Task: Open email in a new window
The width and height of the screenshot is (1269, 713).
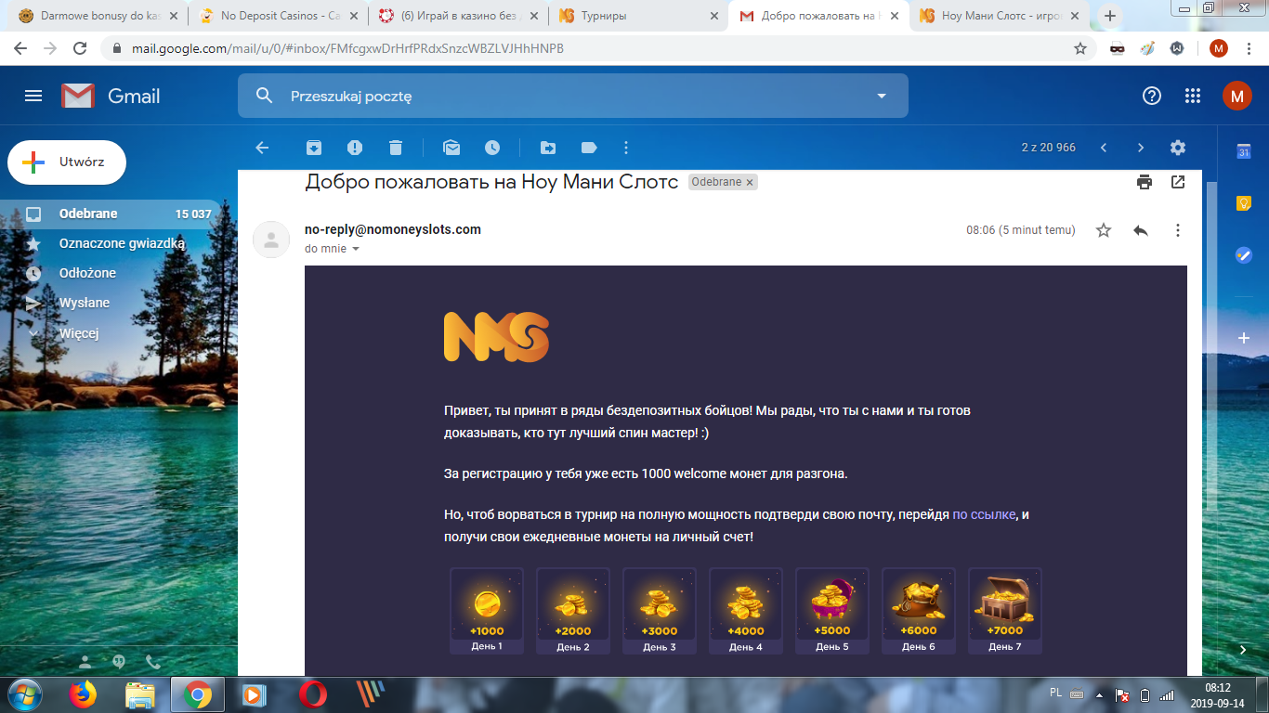Action: tap(1178, 182)
